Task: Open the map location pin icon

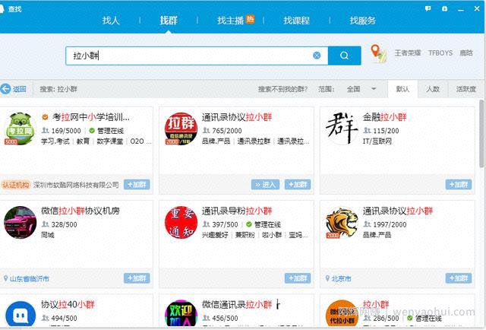Action: 378,53
